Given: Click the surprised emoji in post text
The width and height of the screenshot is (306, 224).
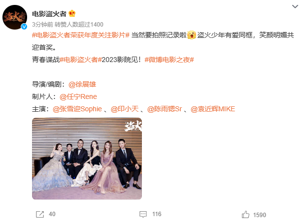Looking at the screenshot, I should tap(192, 35).
